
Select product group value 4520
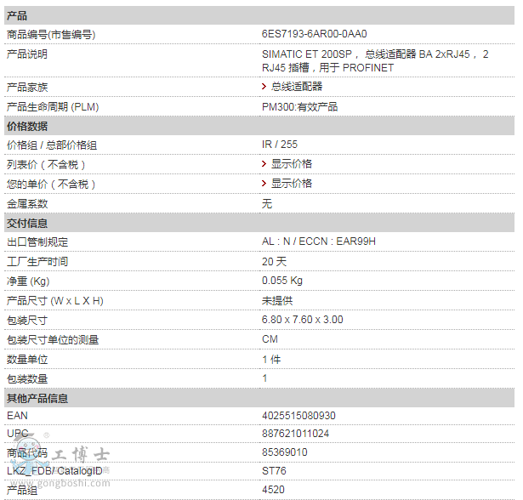click(273, 490)
